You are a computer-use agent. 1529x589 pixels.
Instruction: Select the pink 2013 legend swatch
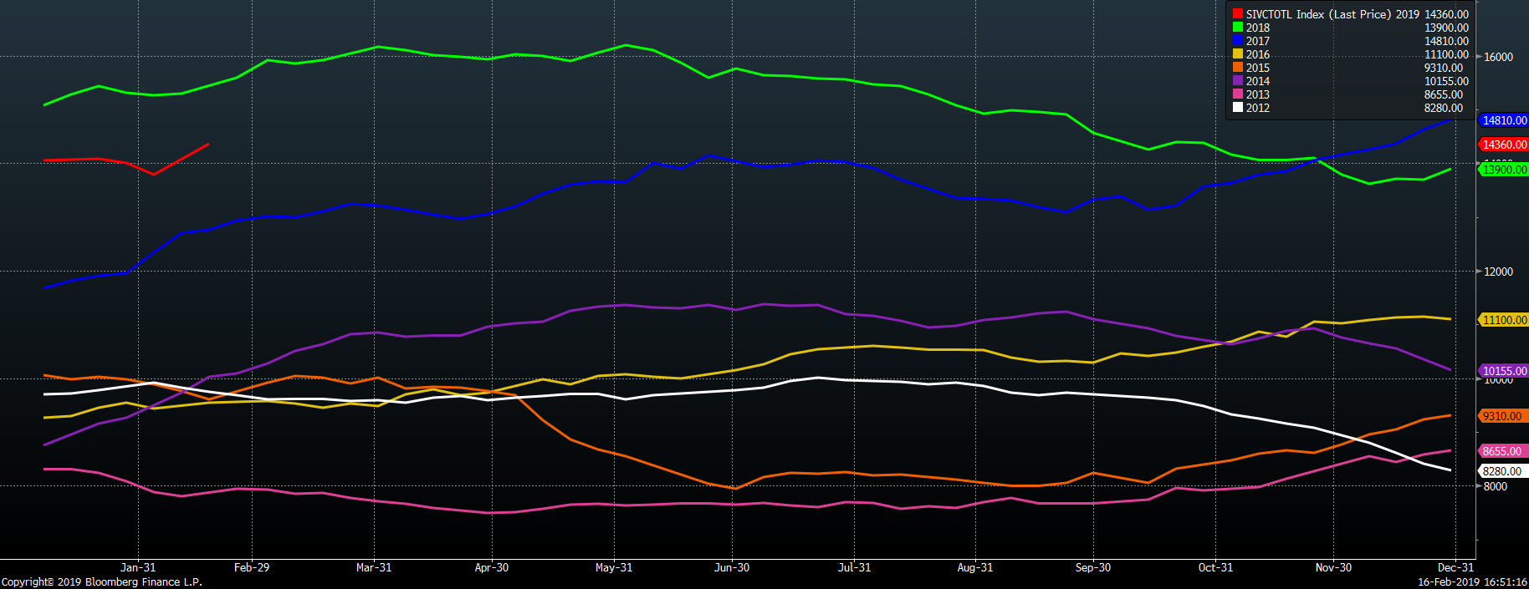click(1237, 94)
